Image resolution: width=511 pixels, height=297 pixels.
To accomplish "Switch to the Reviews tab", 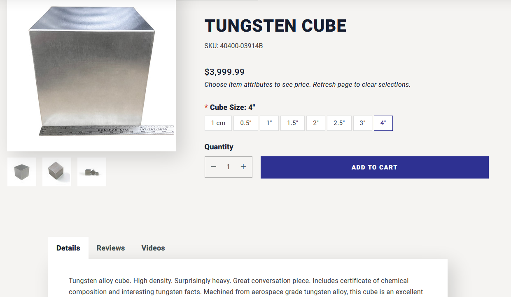I will point(111,248).
